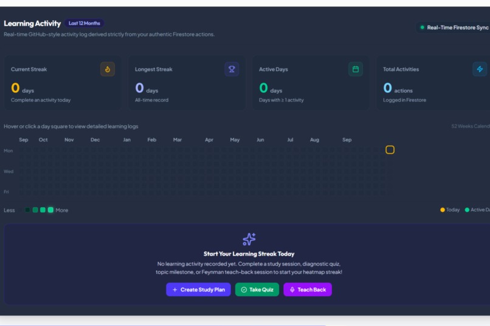Viewport: 490px width, 326px height.
Task: Click the 'Start Your Learning Streak Today' heading
Action: (x=249, y=254)
